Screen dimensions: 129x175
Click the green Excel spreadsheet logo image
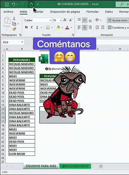pos(44,59)
